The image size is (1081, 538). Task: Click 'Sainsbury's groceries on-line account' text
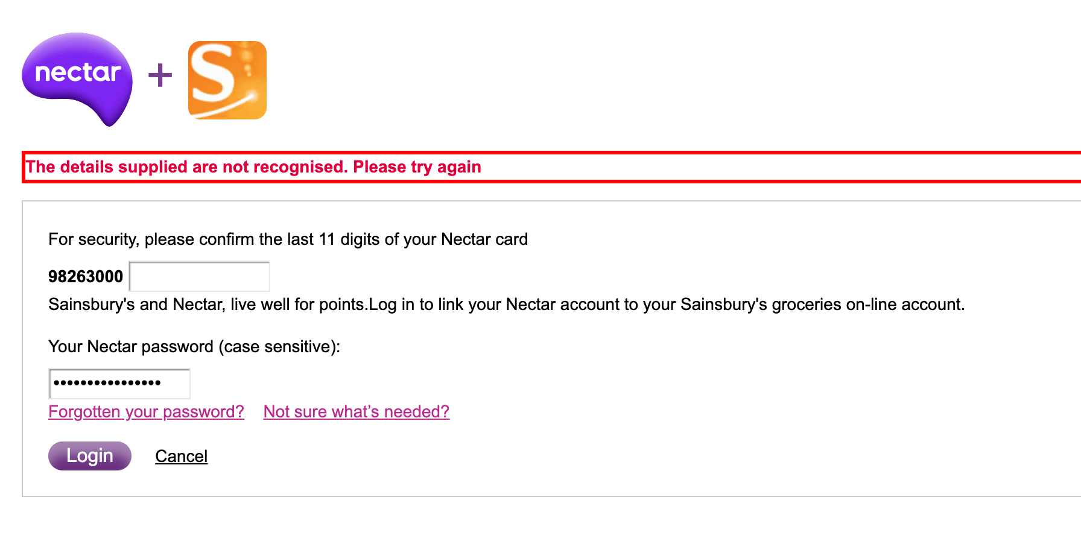tap(822, 305)
